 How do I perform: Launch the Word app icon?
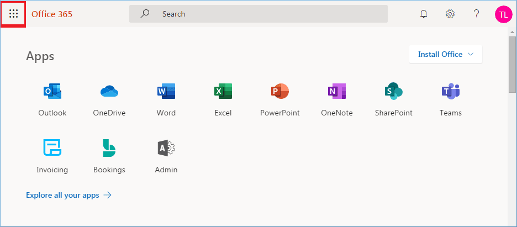[166, 91]
